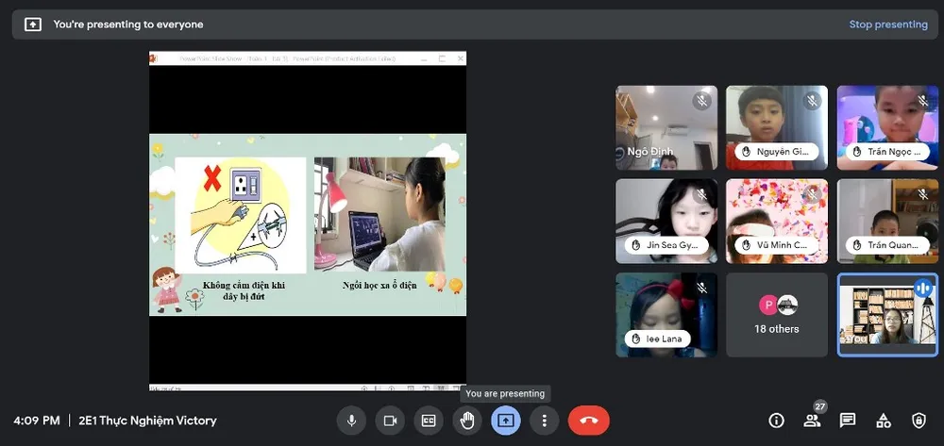Select Trần Ngọc... participant video tile
This screenshot has width=944, height=446.
pos(886,127)
